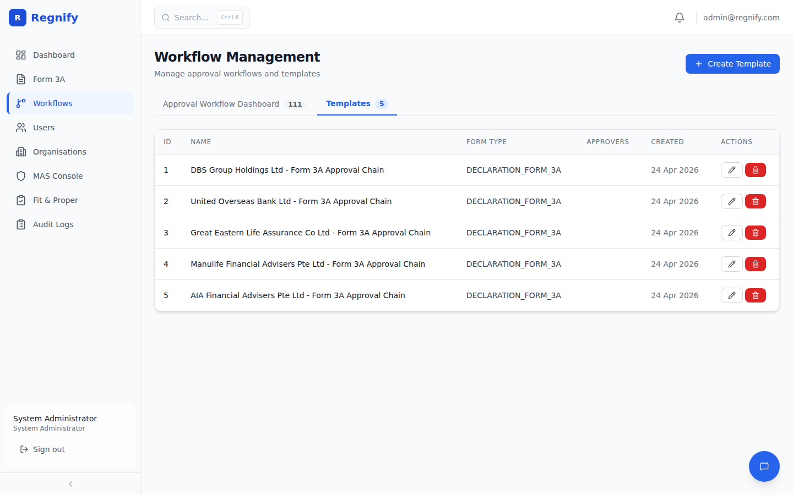The height and width of the screenshot is (495, 793).
Task: Edit the Great Eastern Life template
Action: coord(732,233)
